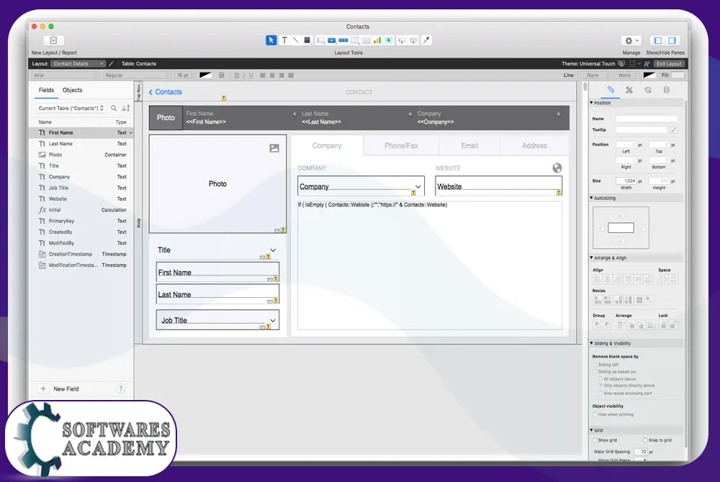Select Only objects directly above radio

[600, 385]
